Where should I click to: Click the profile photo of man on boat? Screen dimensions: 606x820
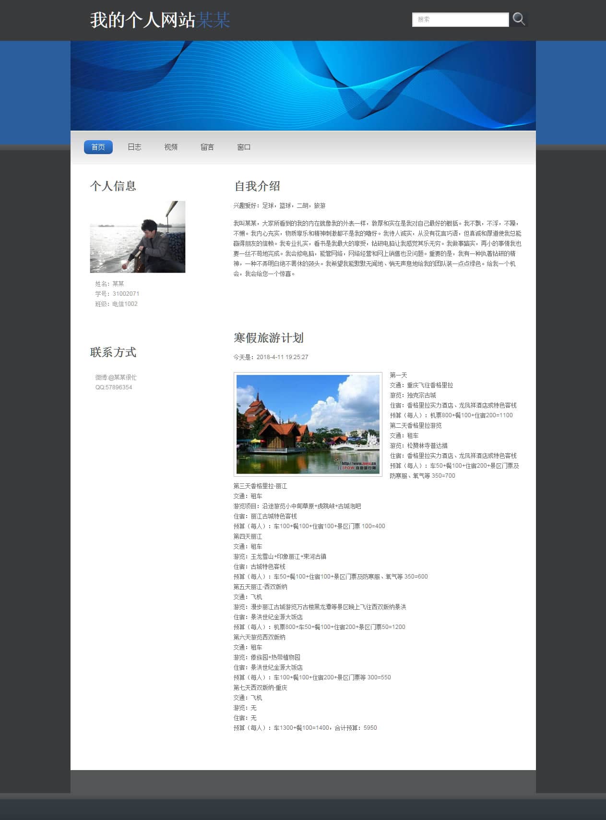point(138,237)
